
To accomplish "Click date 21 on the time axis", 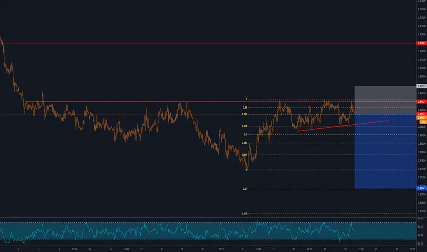I will click(x=141, y=249).
